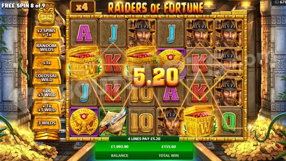Click the wild treasure chest on bottom row
Screen dimensions: 286x161
coord(199,122)
